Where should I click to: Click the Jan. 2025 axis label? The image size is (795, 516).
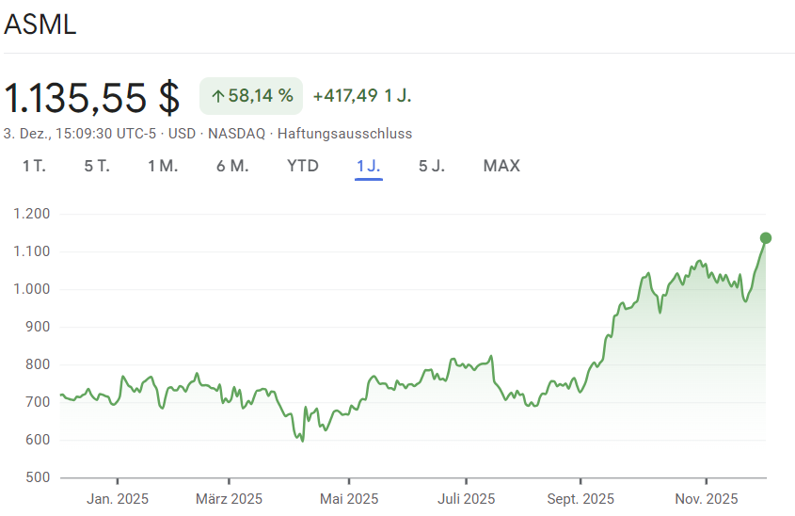pyautogui.click(x=118, y=499)
